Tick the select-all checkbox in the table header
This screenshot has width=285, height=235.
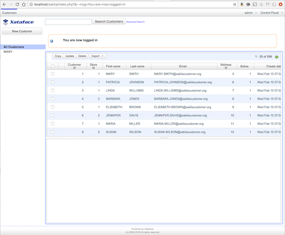click(53, 66)
